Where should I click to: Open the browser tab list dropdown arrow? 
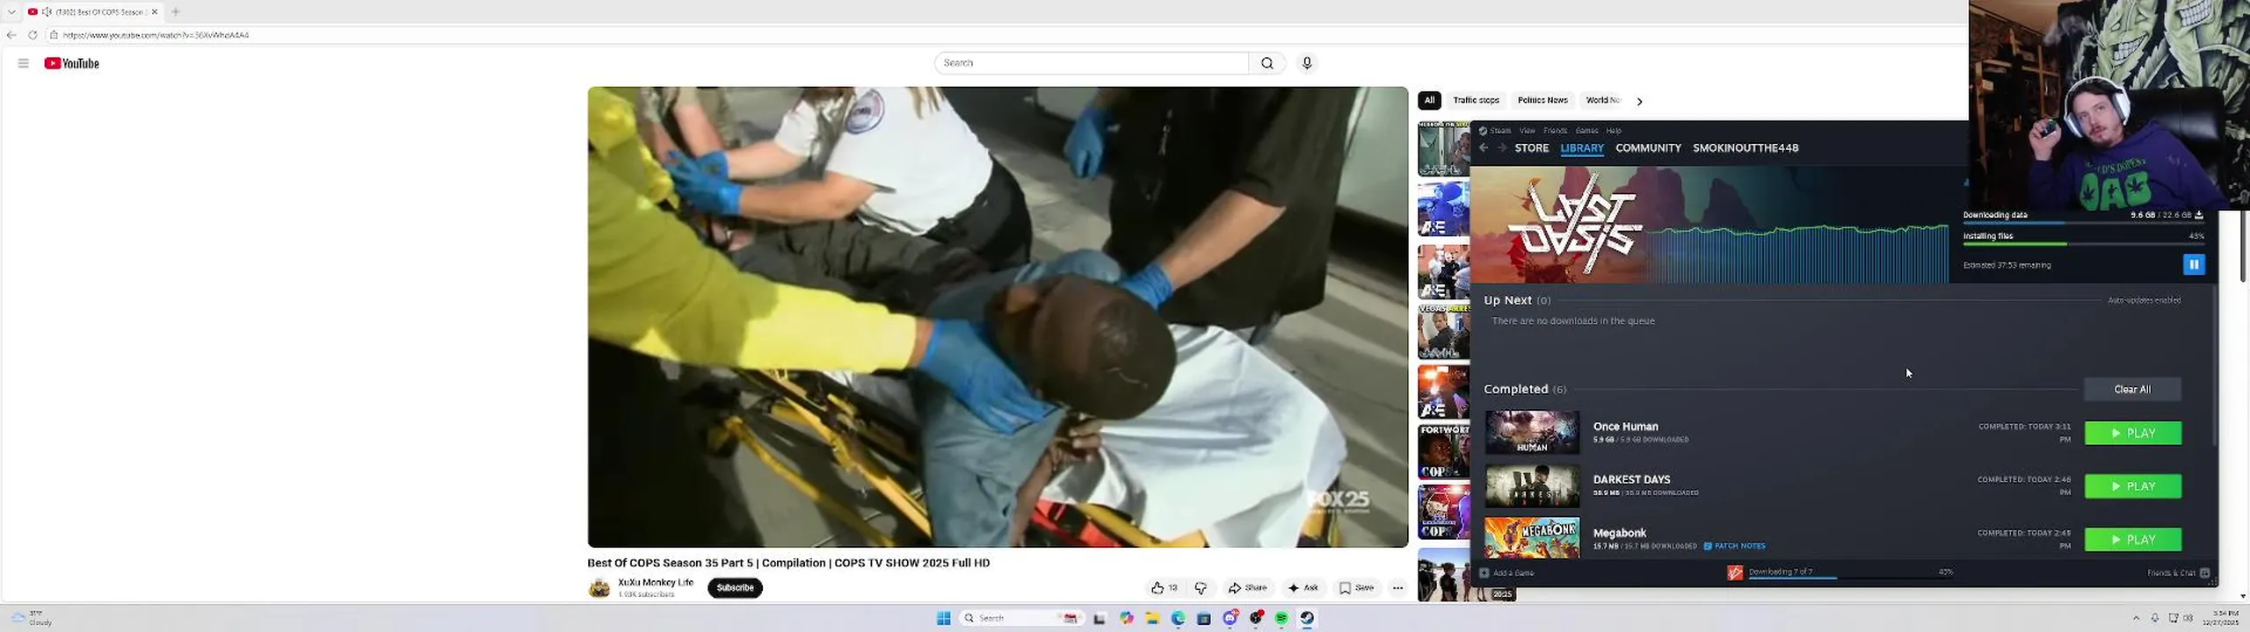click(11, 12)
